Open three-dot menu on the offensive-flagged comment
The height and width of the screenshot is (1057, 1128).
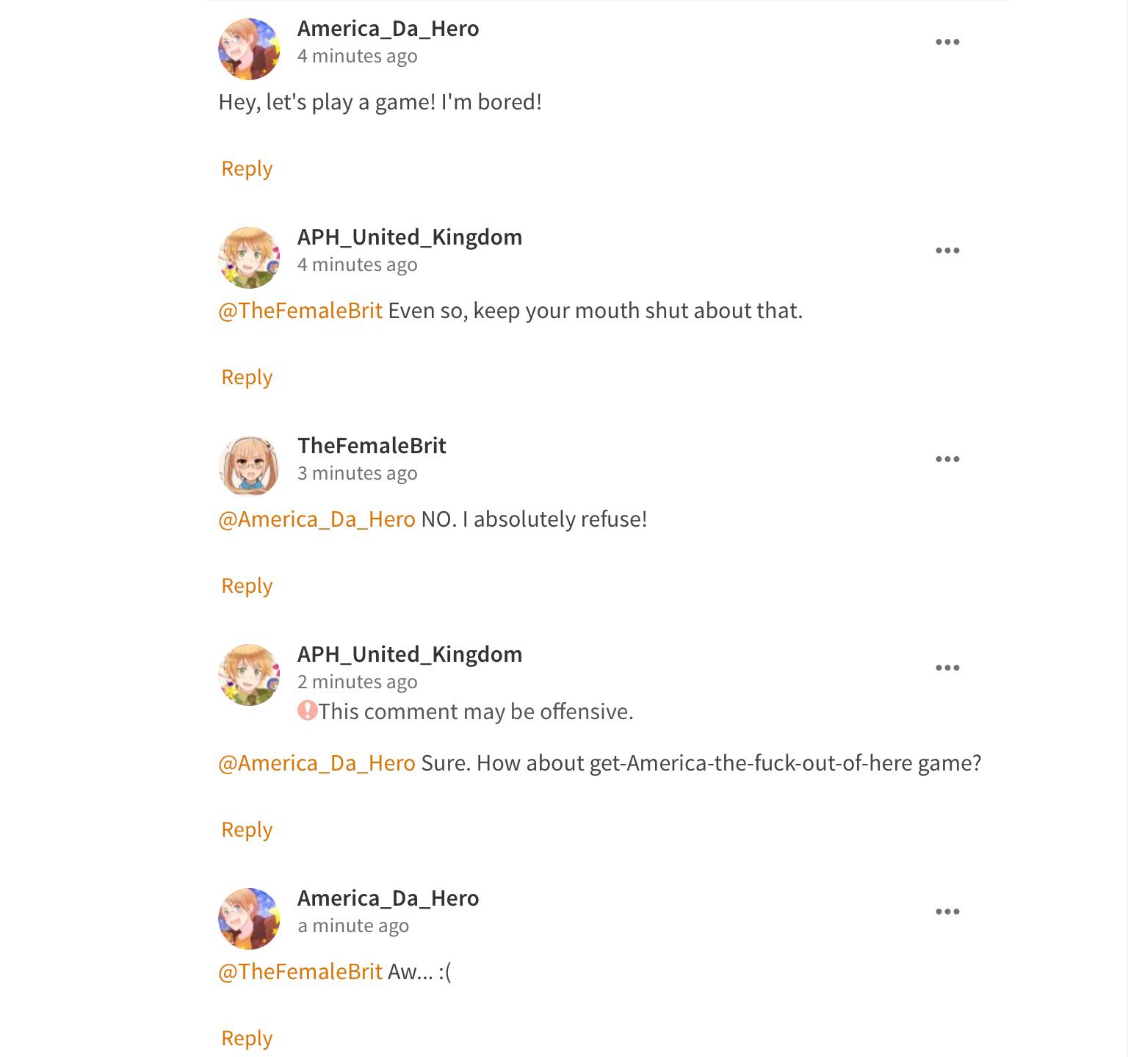tap(947, 668)
